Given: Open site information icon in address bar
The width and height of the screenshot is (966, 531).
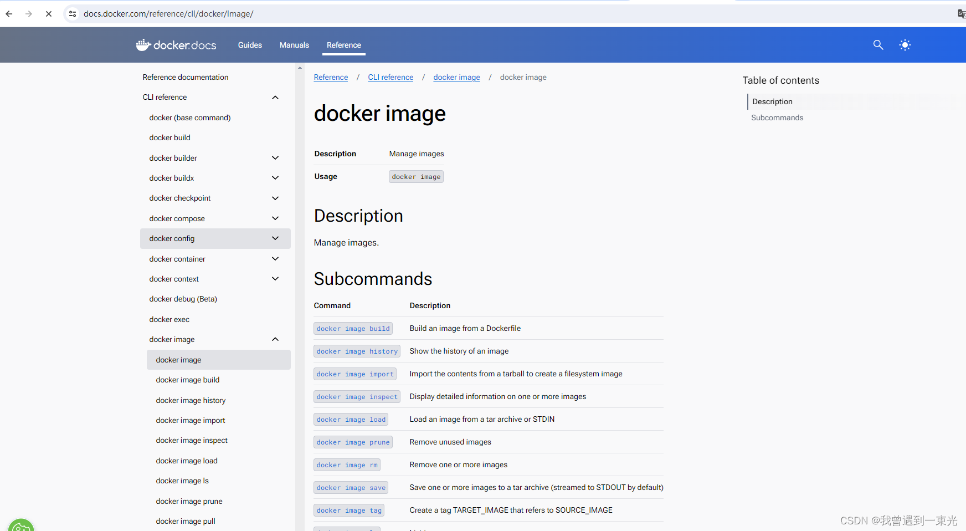Looking at the screenshot, I should coord(73,14).
